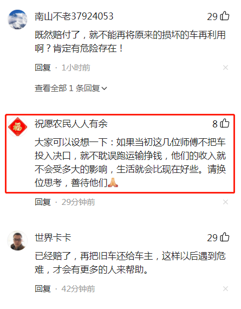Viewport: 241px width, 309px height.
Task: Dismiss the 南山不老37924053 comment with its X
Action: (x=225, y=68)
